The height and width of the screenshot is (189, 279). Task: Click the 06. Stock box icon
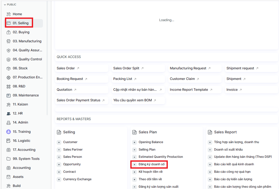9,68
